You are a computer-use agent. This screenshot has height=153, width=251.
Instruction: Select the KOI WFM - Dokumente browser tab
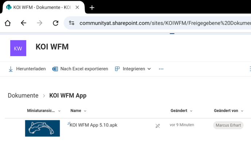click(x=43, y=7)
